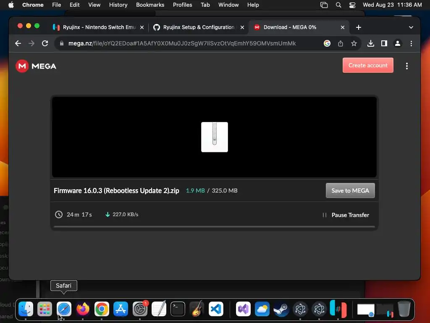Viewport: 430px width, 323px height.
Task: Click the 227.0 KB/s download speed
Action: pyautogui.click(x=125, y=214)
